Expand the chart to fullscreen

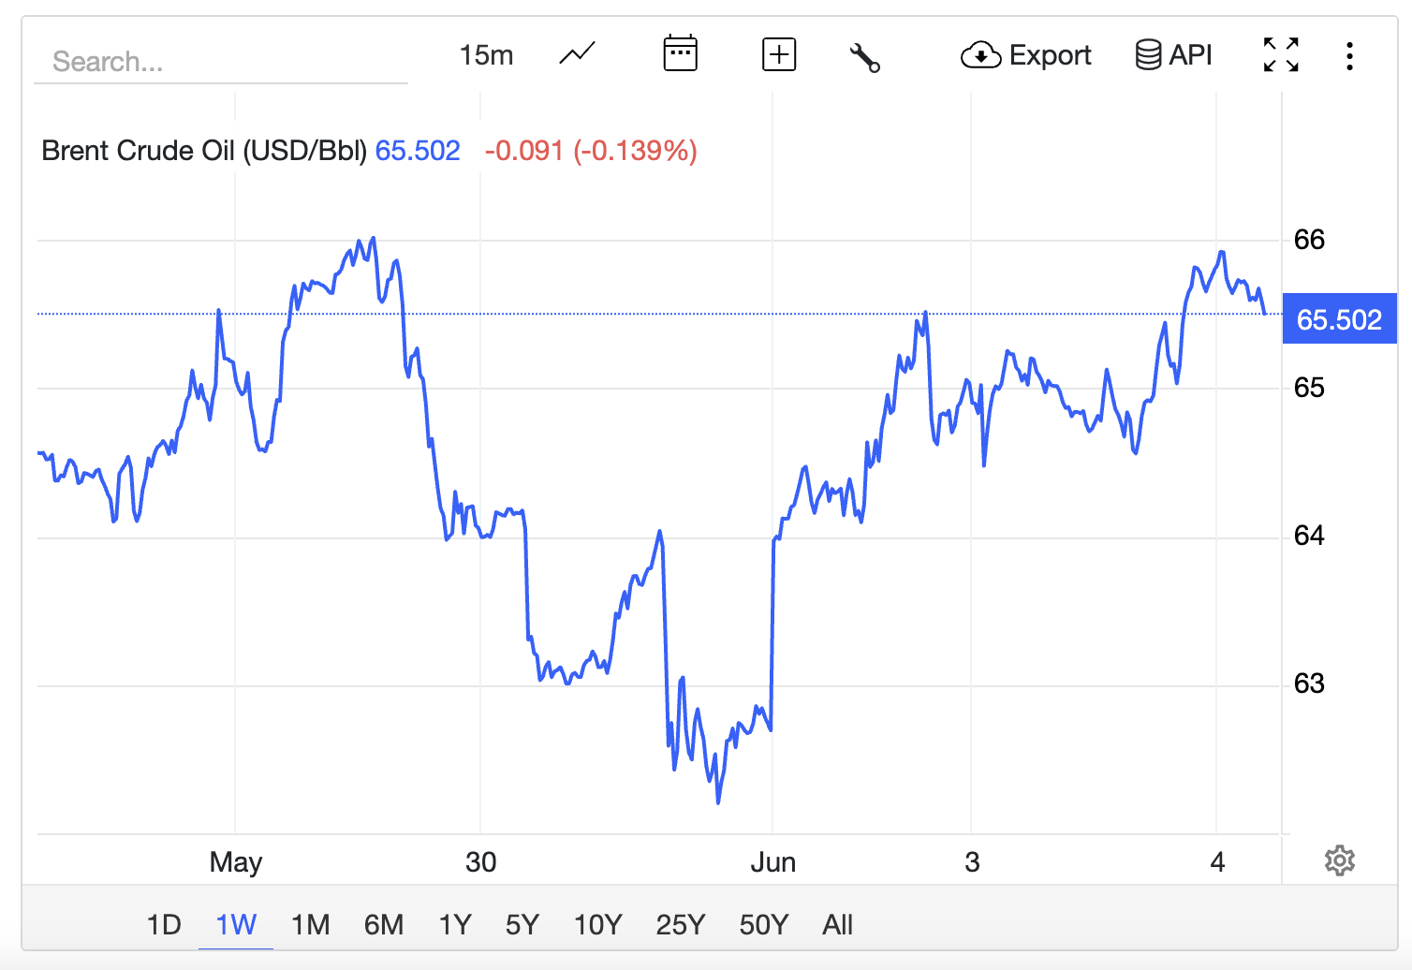[x=1281, y=55]
